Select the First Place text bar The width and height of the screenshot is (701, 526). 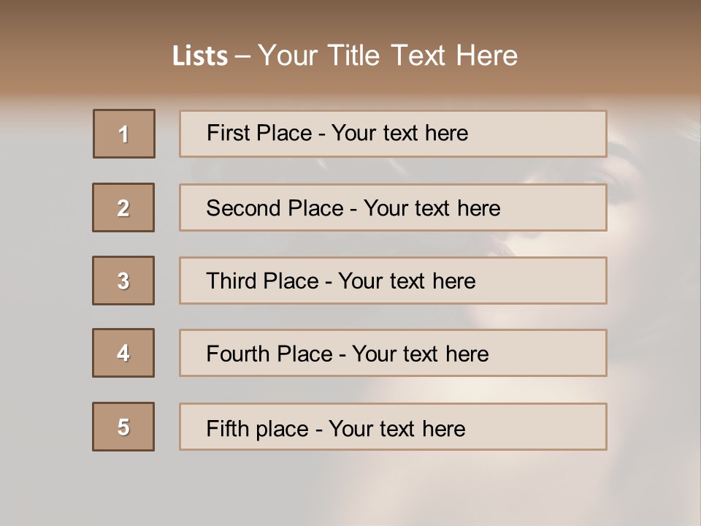[x=393, y=134]
